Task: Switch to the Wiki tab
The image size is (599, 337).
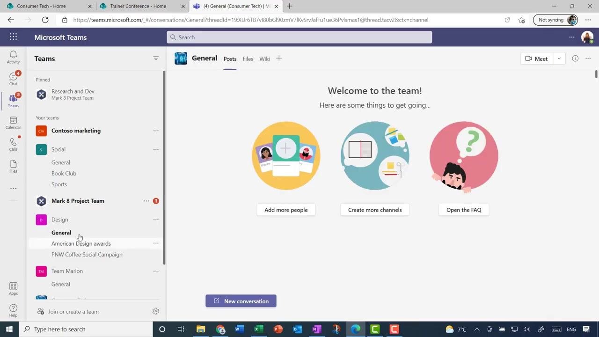Action: (x=264, y=59)
